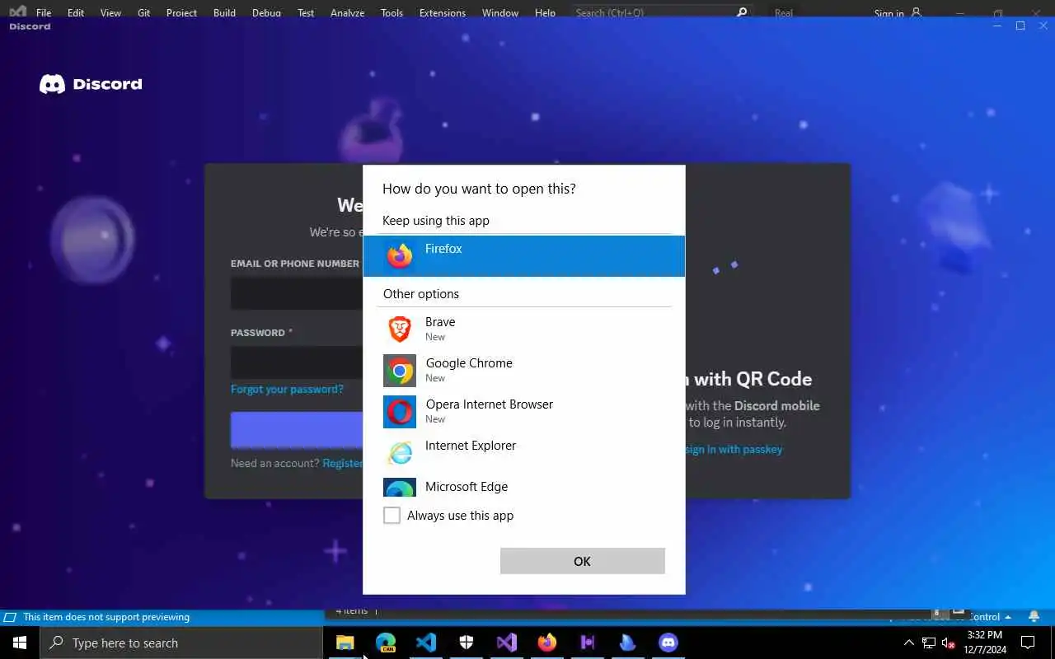Open Windows Security shield on taskbar
Screen dimensions: 1055x659
coord(467,643)
